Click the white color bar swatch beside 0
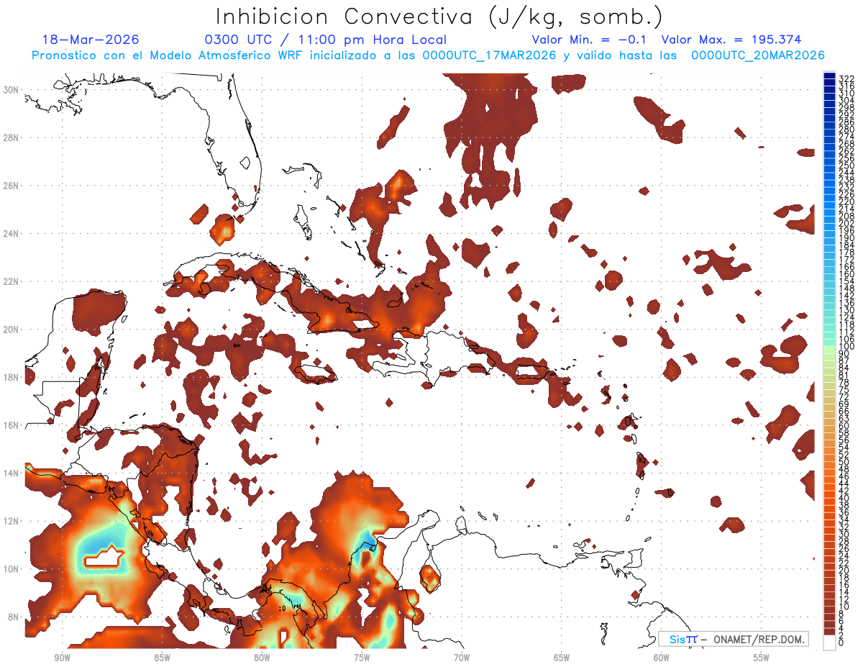 coord(829,643)
